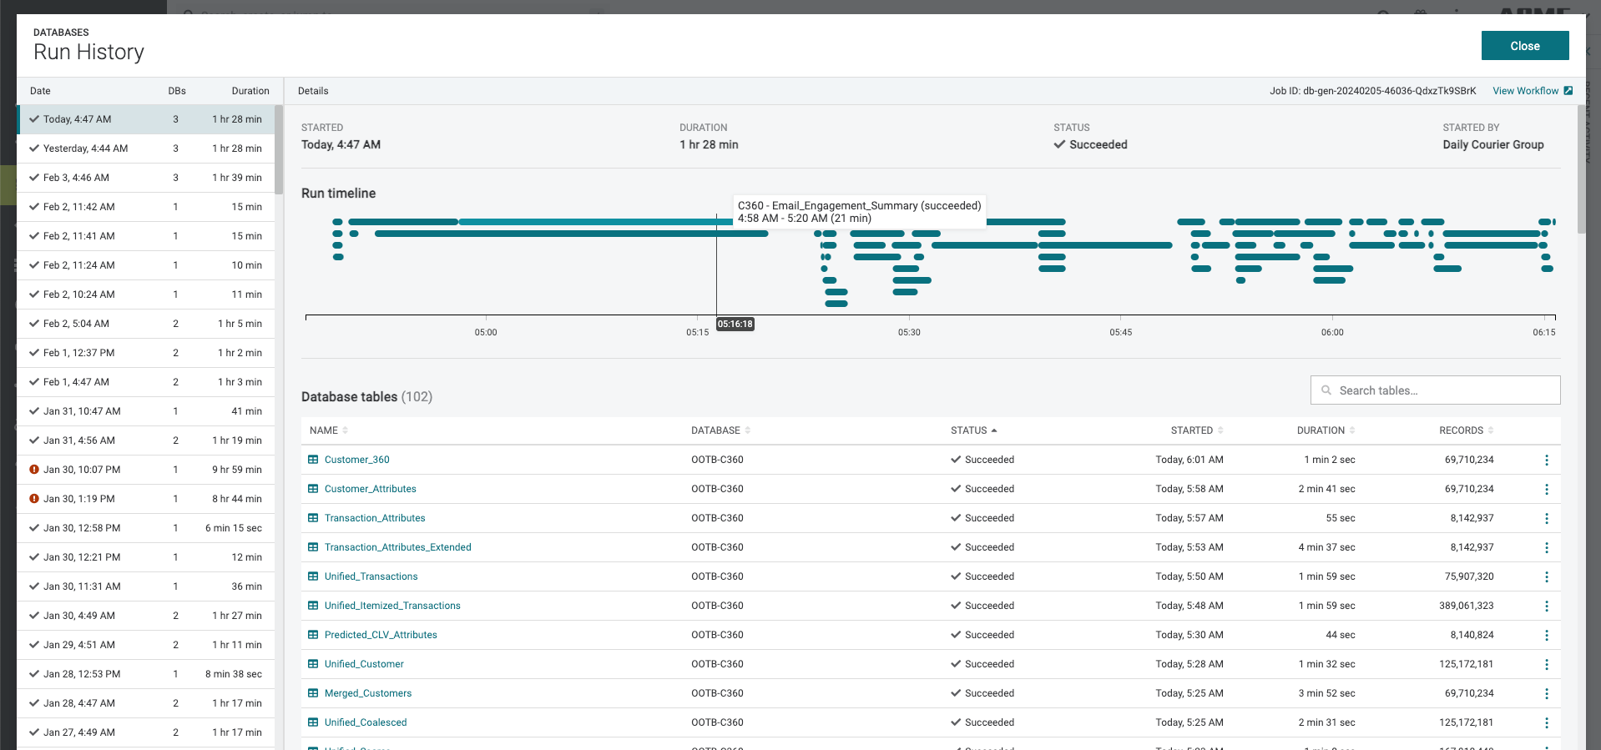This screenshot has width=1601, height=750.
Task: Open the Merged_Customers table link
Action: click(x=367, y=693)
